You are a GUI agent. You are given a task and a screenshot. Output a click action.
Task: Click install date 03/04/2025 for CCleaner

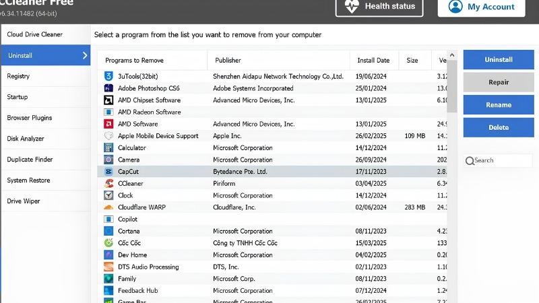click(371, 183)
